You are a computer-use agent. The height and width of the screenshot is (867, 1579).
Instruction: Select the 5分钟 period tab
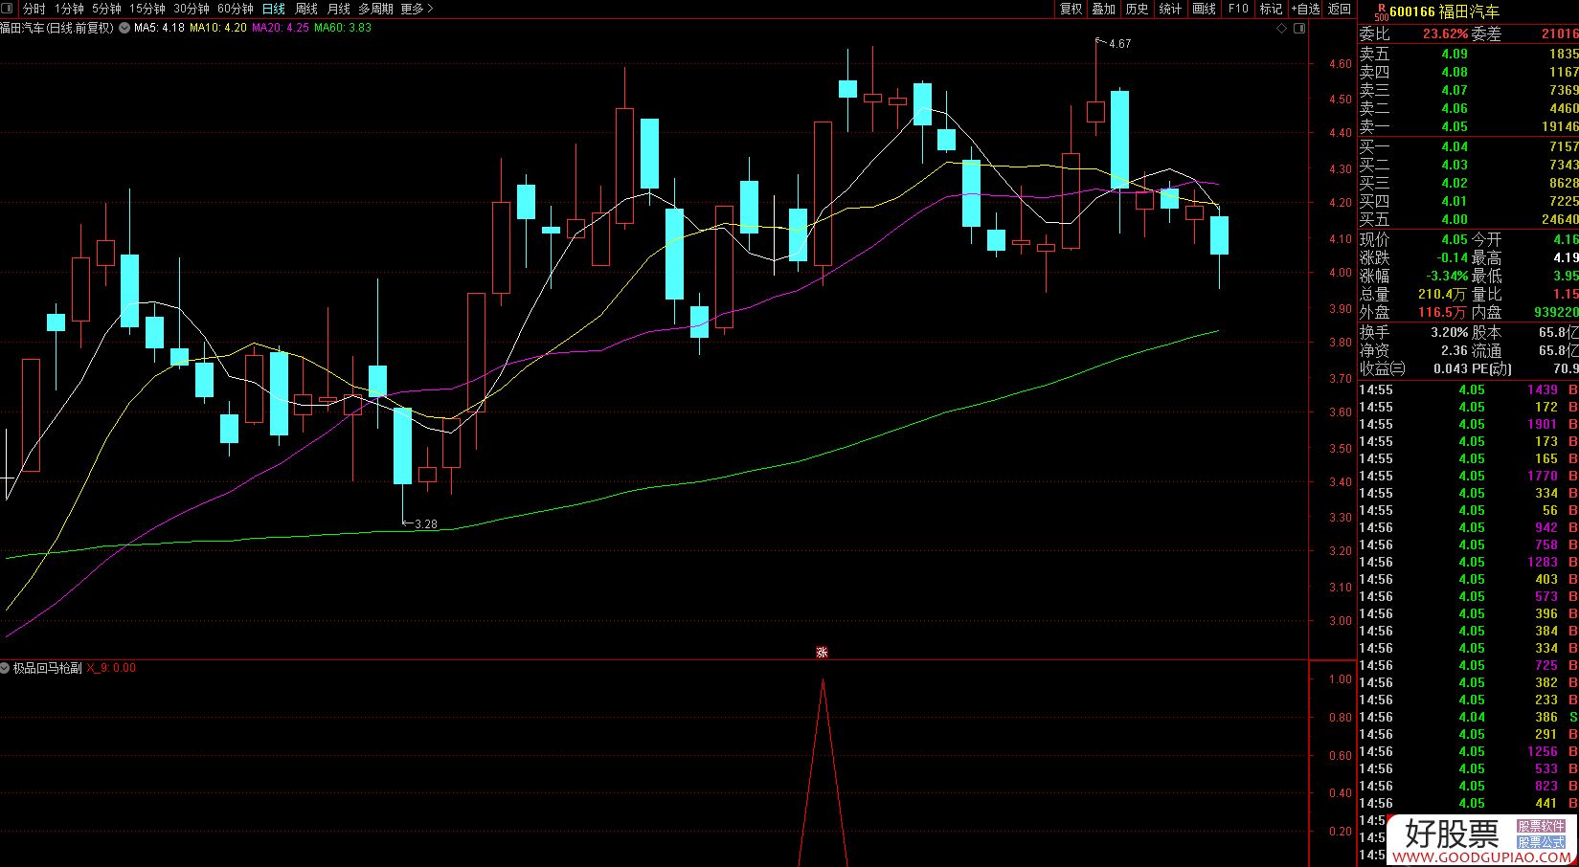coord(107,9)
